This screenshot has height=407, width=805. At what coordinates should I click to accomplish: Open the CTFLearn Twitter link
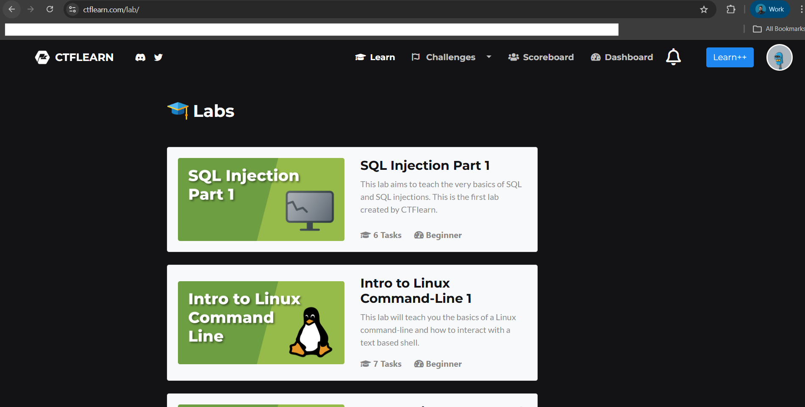tap(158, 57)
